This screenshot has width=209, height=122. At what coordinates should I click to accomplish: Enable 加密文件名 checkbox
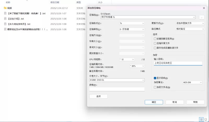tap(155, 87)
